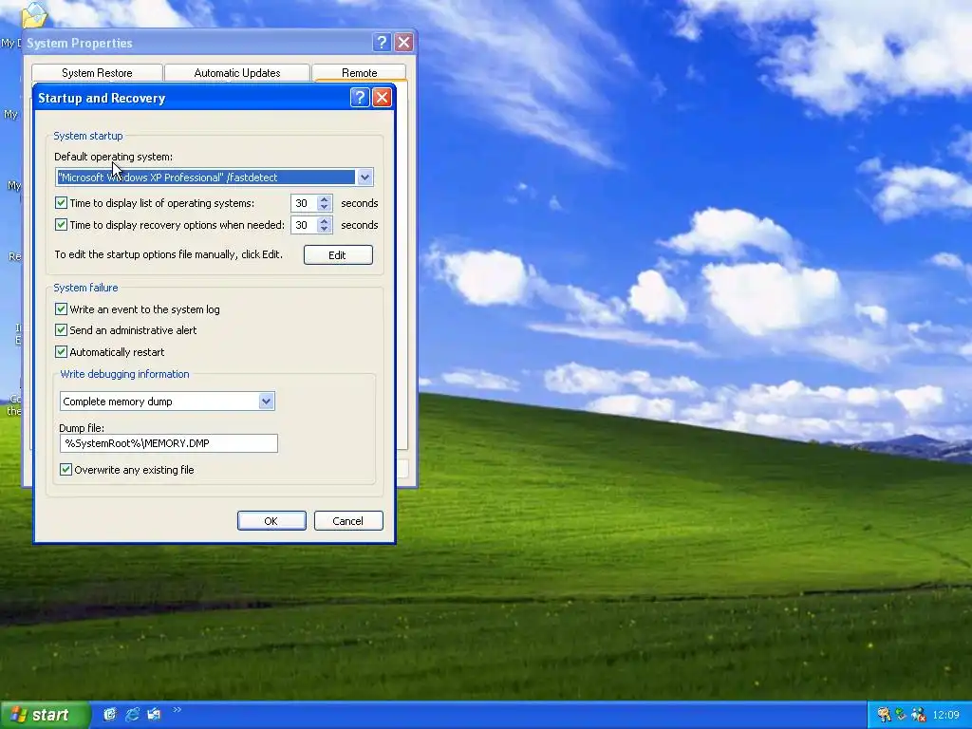This screenshot has height=729, width=972.
Task: Click System Properties help question mark
Action: click(x=382, y=42)
